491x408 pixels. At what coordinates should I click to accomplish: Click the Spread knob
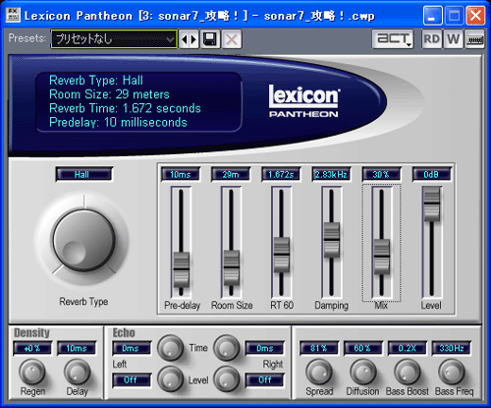tap(319, 372)
